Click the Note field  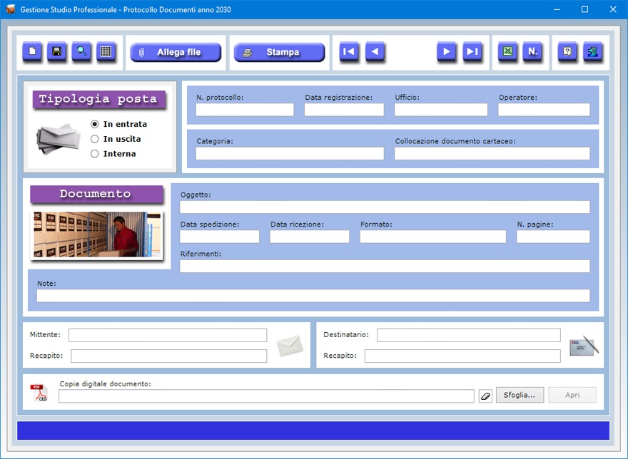click(313, 296)
